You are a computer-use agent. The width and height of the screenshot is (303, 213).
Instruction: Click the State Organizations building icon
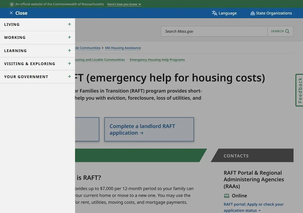pyautogui.click(x=252, y=13)
